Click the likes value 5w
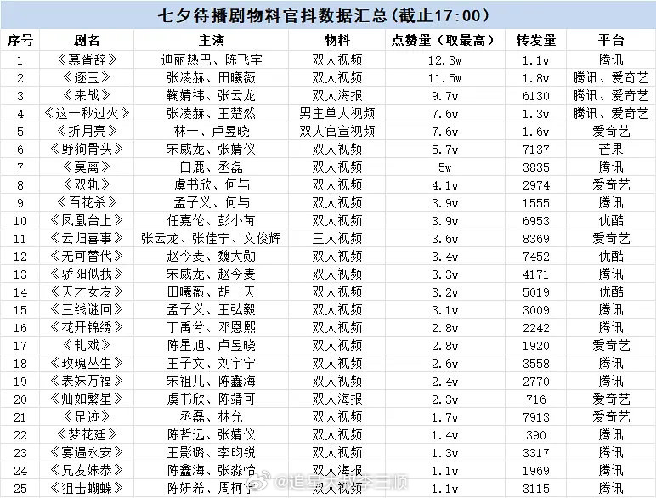This screenshot has height=498, width=656. 444,167
